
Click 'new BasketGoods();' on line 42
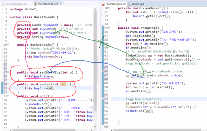174,56
